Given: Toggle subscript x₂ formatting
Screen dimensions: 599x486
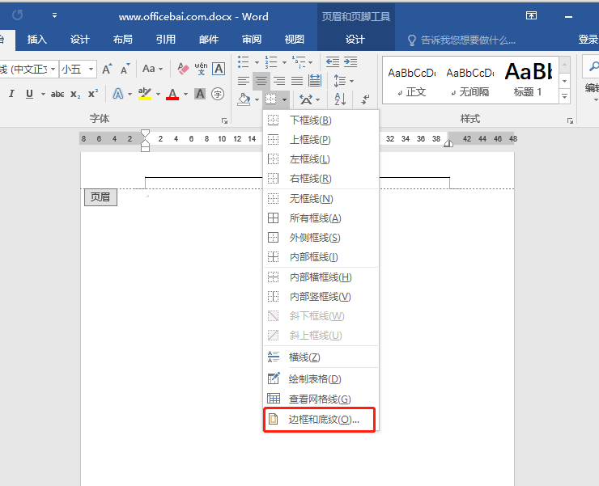Looking at the screenshot, I should pos(75,94).
